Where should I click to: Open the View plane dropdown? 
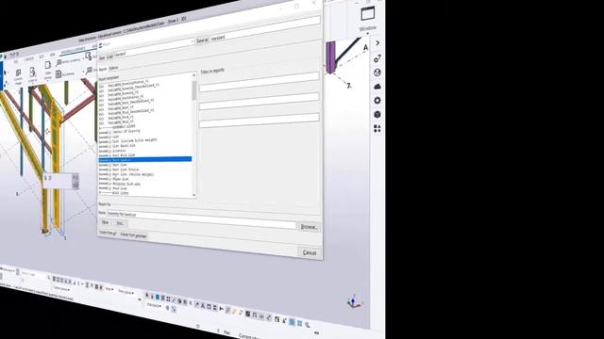(126, 293)
